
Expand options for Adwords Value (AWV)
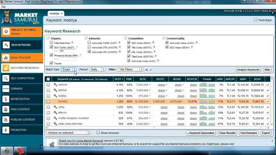197,43
